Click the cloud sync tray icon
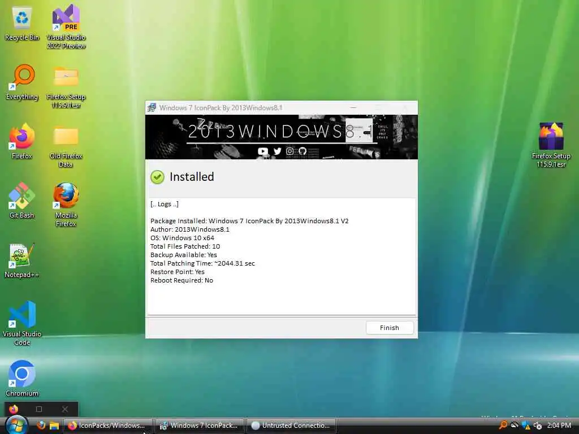Screen dimensions: 579x434 pos(515,425)
